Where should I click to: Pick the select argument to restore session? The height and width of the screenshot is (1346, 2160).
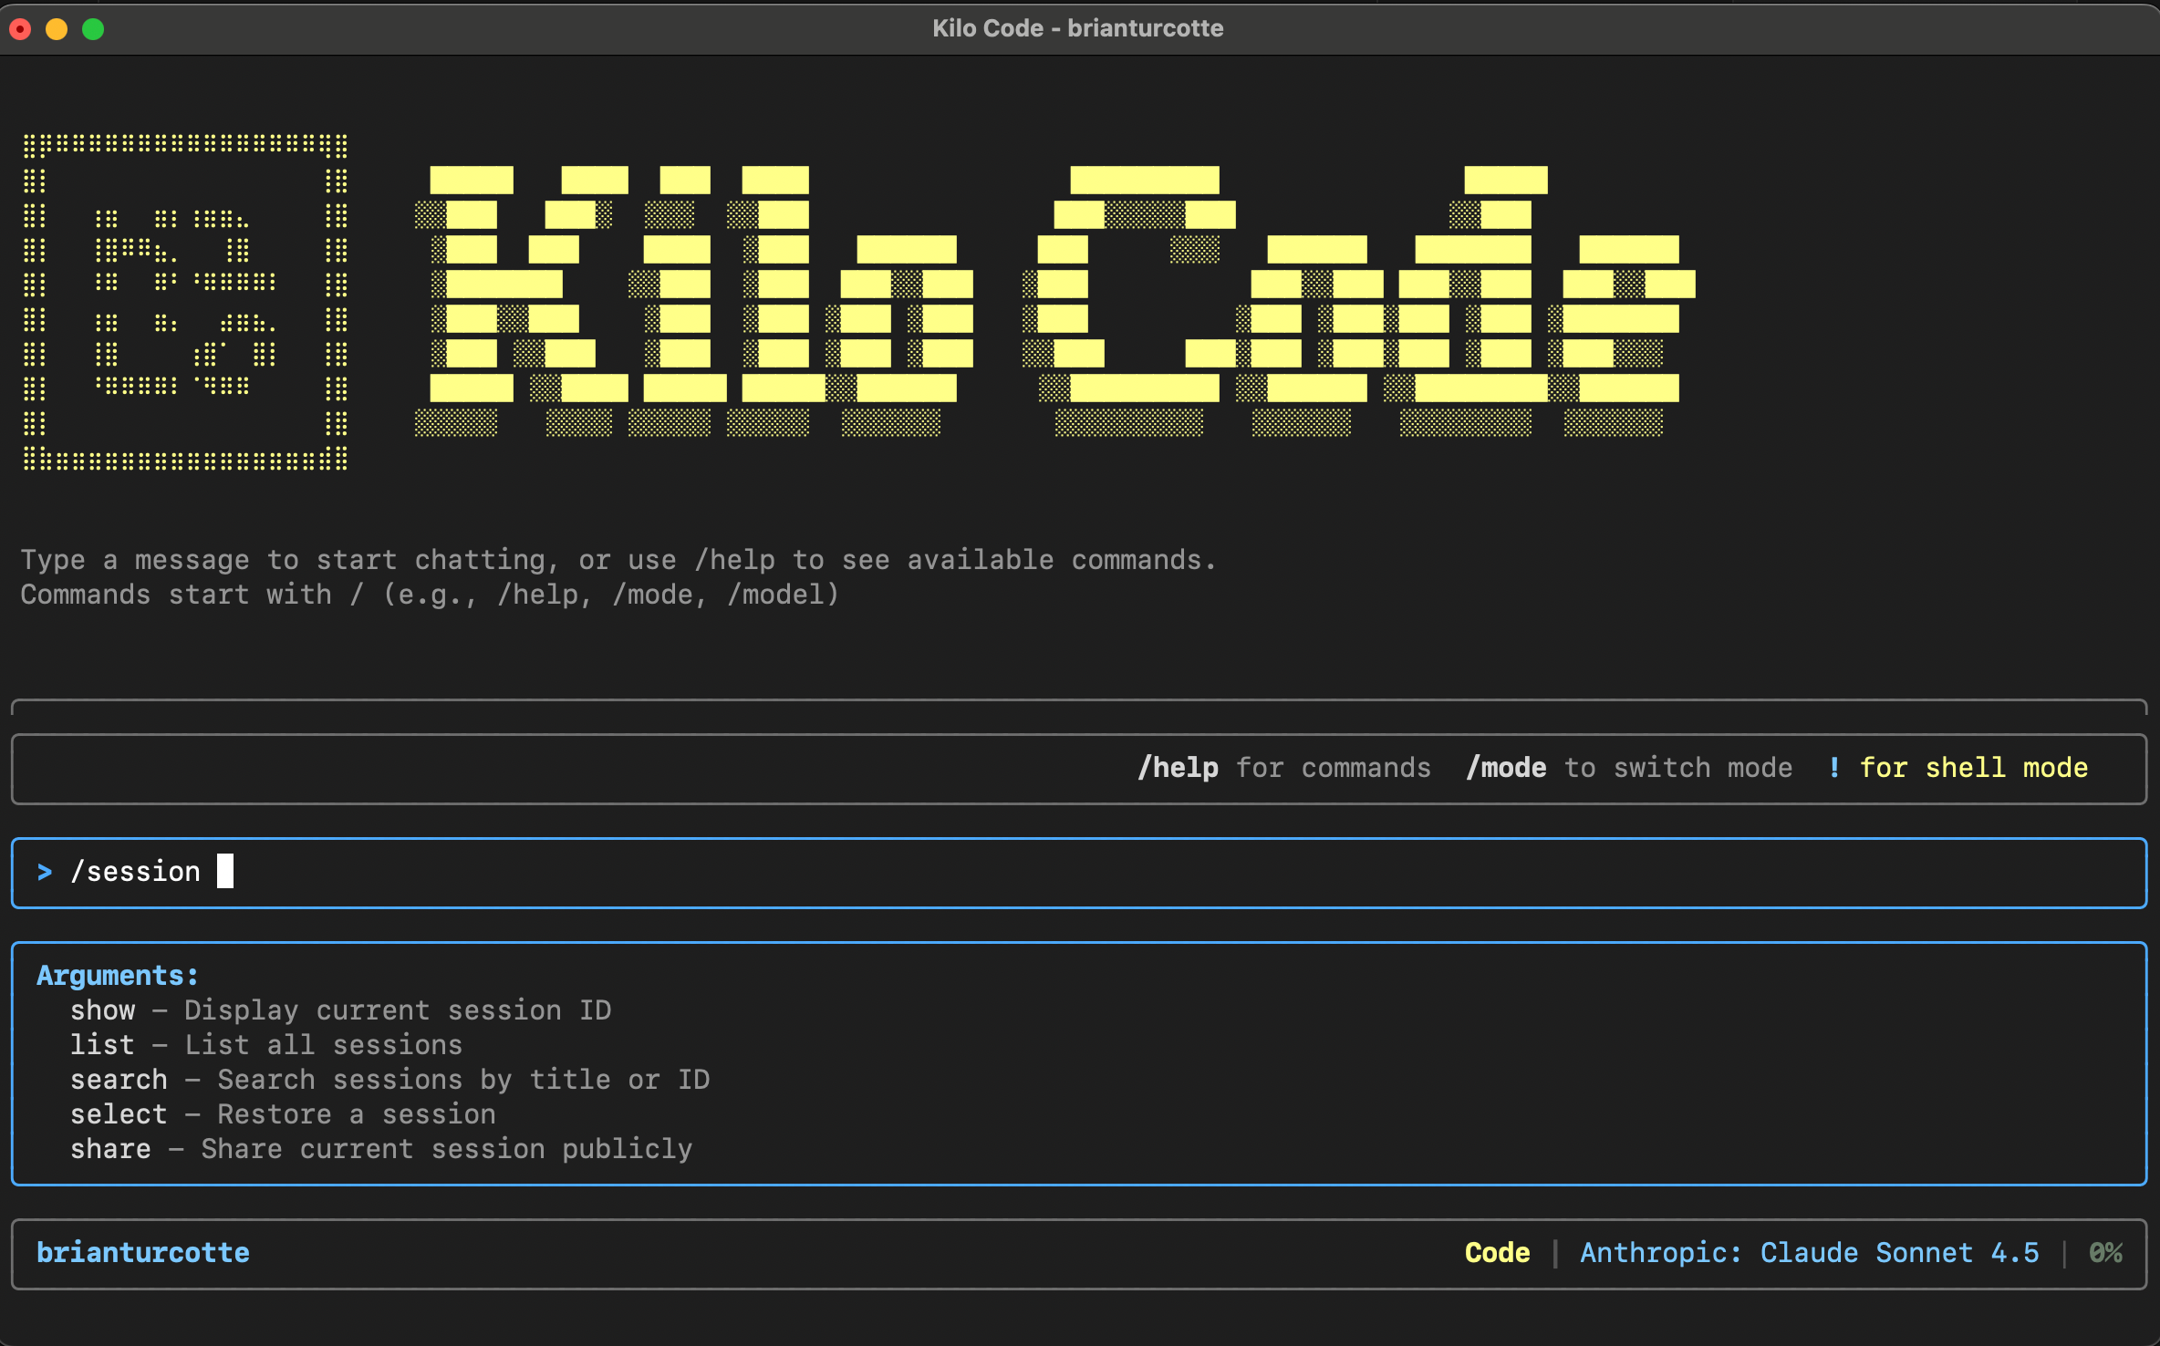[x=119, y=1114]
